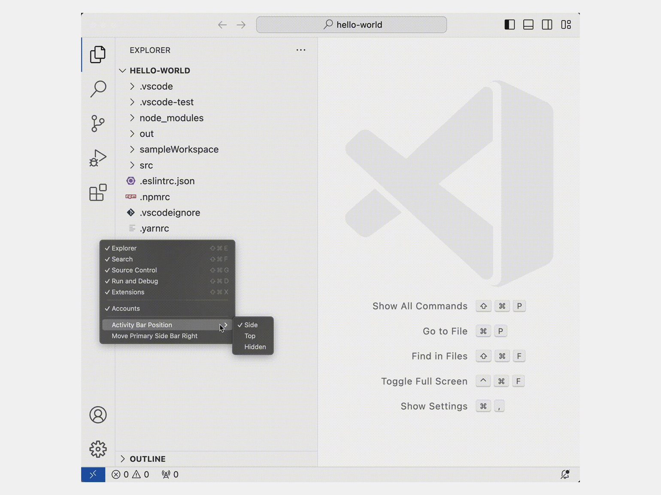The height and width of the screenshot is (495, 661).
Task: Open the remote window indicator in status bar
Action: pos(93,474)
